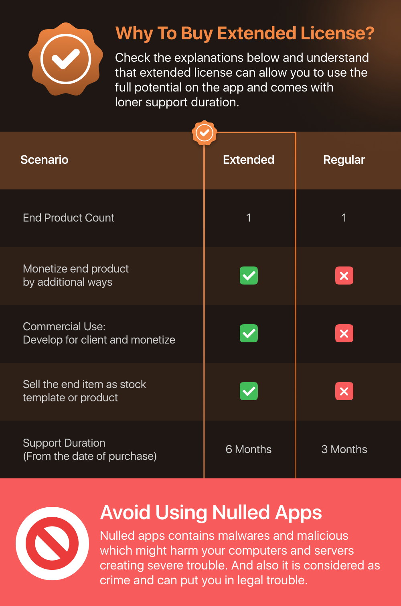This screenshot has width=401, height=606.
Task: Select the Regular column header
Action: point(344,160)
